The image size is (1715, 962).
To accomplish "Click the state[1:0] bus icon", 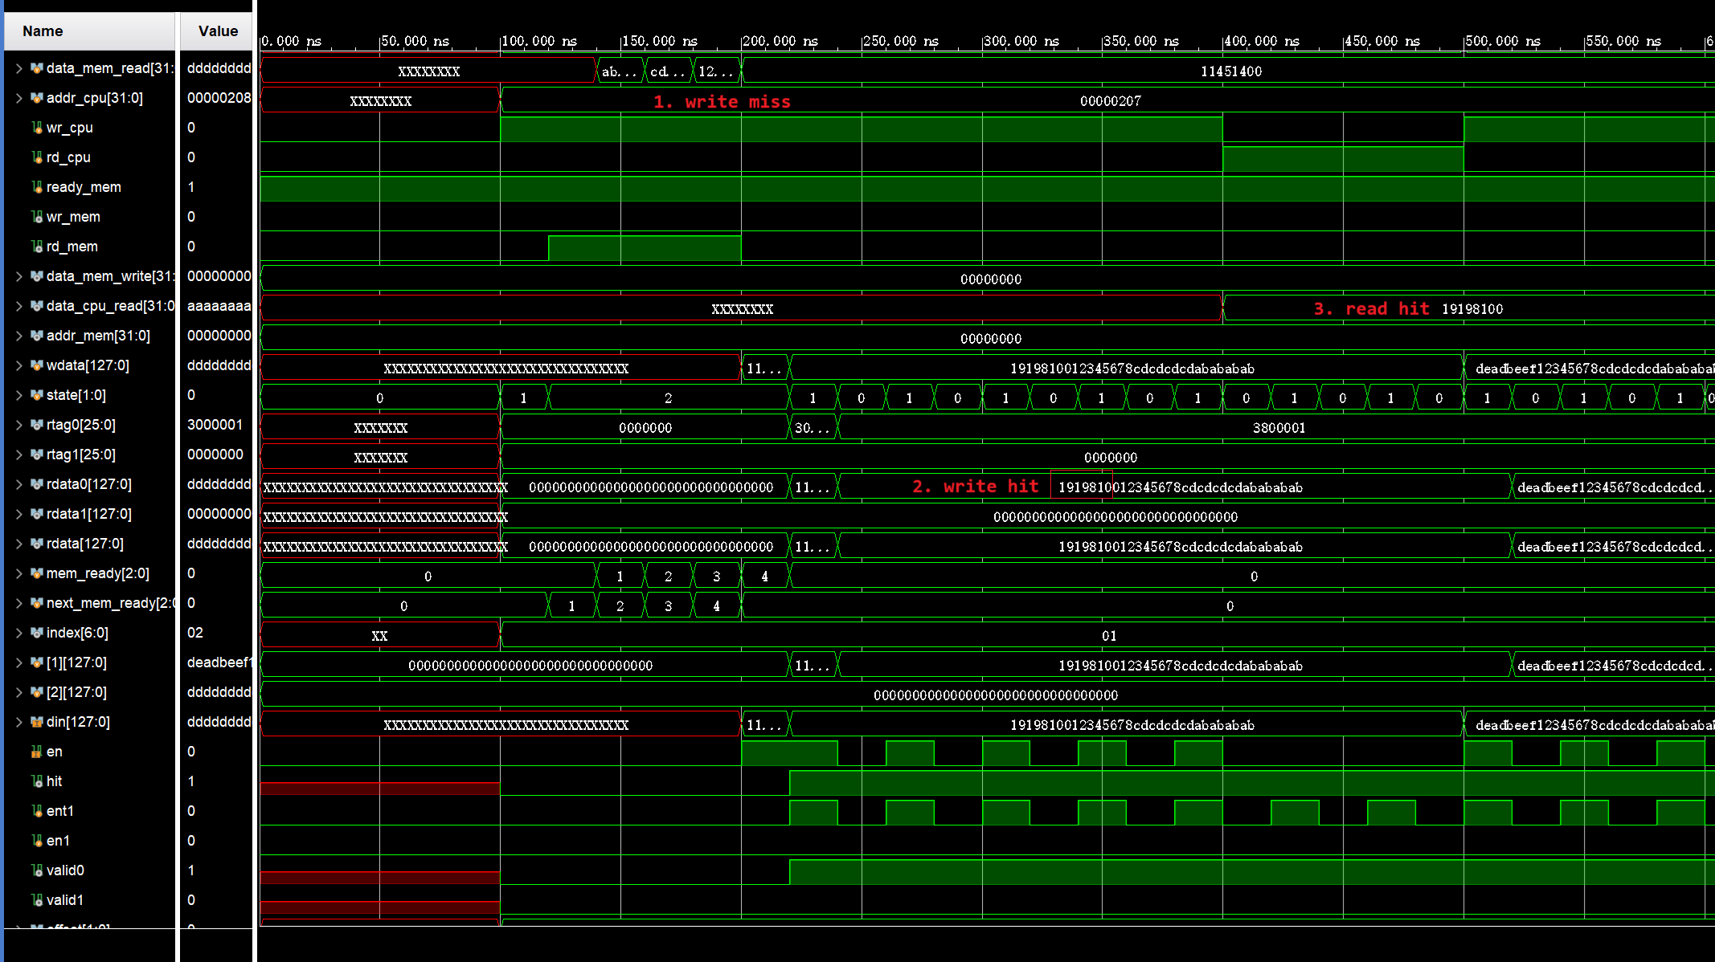I will (x=37, y=395).
